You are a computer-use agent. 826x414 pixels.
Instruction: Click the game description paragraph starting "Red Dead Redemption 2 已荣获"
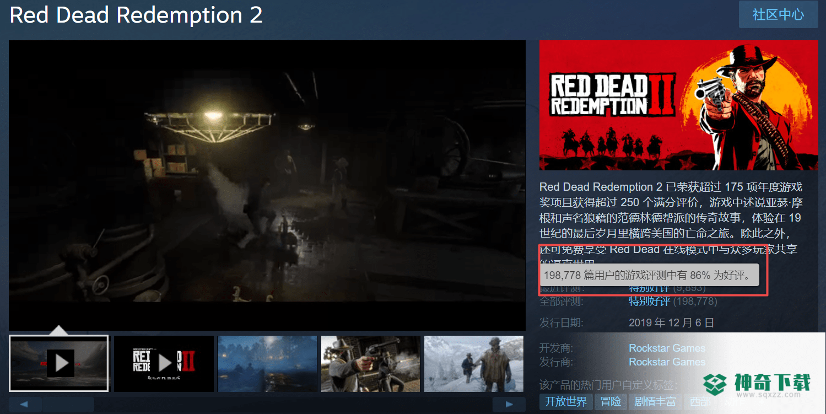(670, 224)
